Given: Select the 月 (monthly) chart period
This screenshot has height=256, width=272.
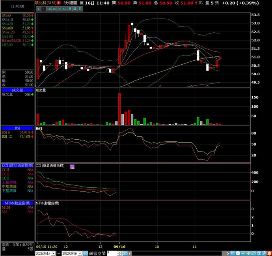Looking at the screenshot, I should point(80,9).
